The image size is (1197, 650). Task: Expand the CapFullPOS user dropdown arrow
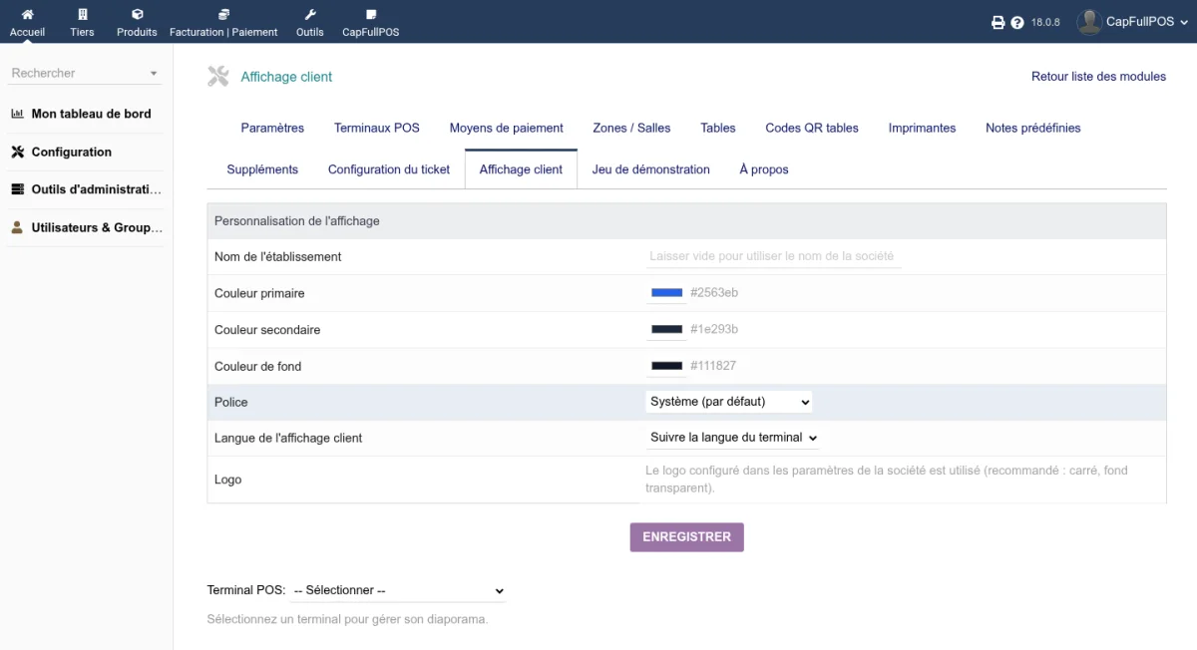pos(1183,22)
